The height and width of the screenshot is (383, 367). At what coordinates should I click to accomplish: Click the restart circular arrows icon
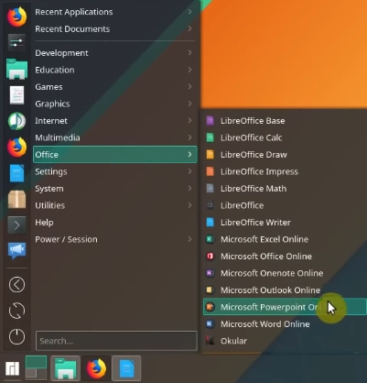pos(16,311)
